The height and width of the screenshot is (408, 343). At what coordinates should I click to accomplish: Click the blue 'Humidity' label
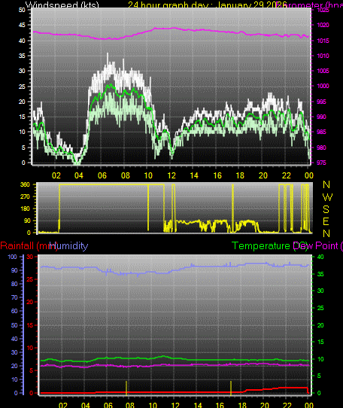point(68,246)
